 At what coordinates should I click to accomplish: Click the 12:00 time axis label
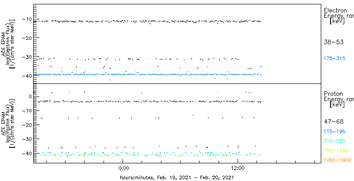click(x=238, y=168)
